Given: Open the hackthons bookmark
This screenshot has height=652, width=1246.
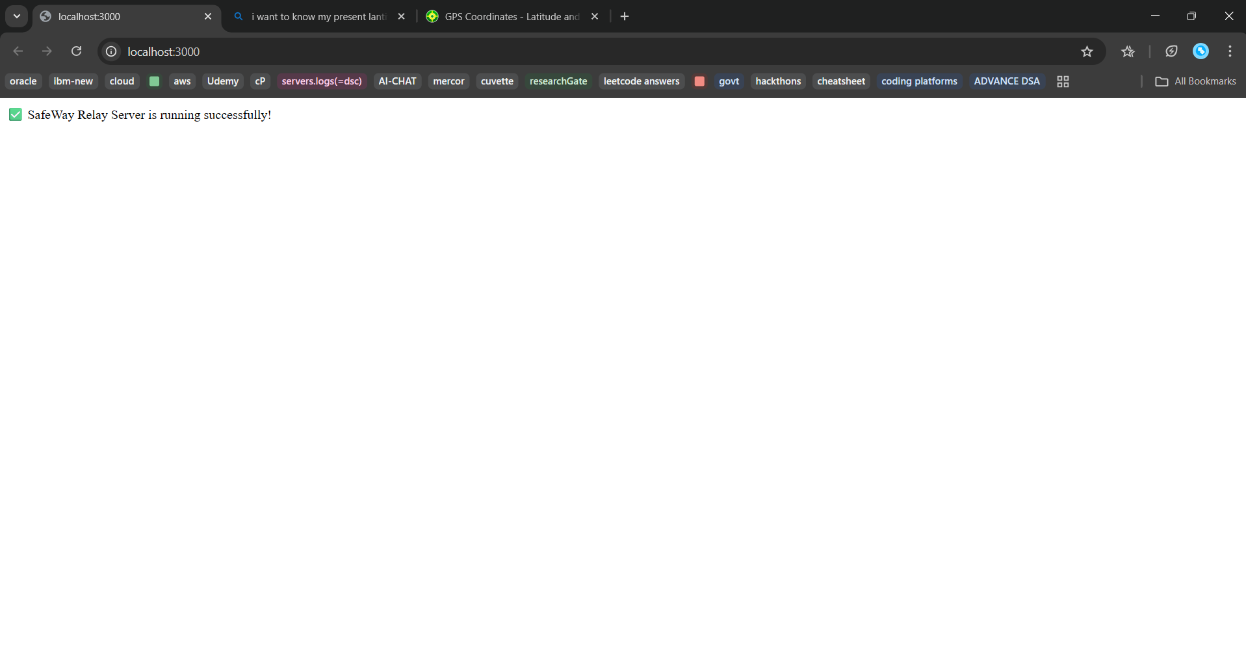Looking at the screenshot, I should 778,81.
